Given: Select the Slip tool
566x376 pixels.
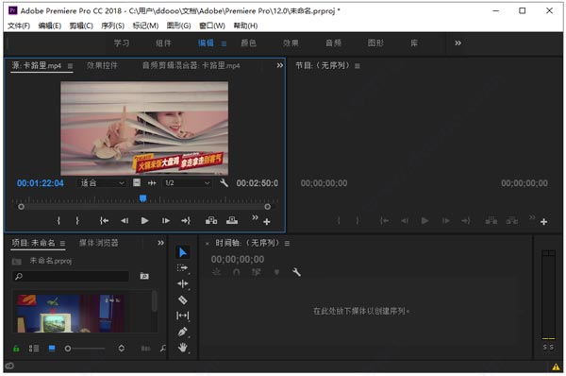Looking at the screenshot, I should coord(183,316).
